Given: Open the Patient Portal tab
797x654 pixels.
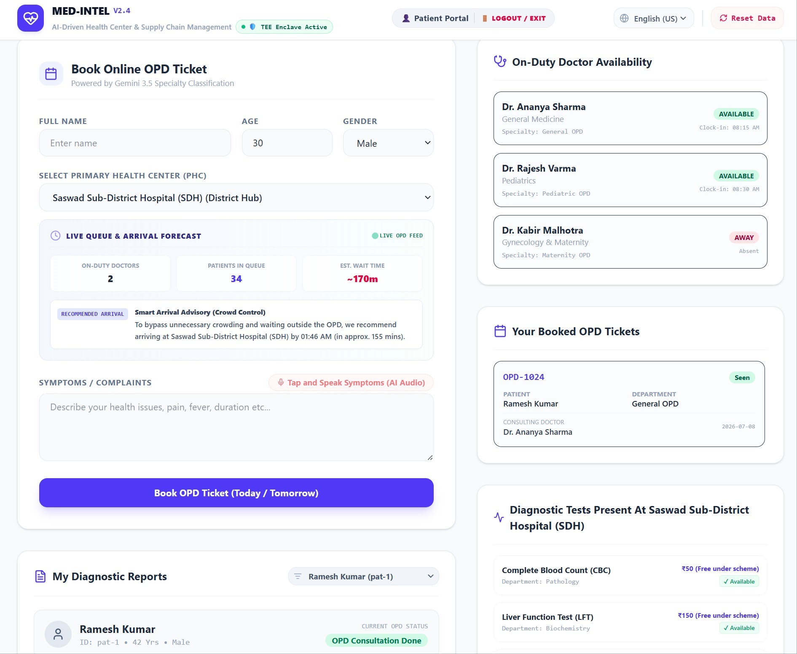Looking at the screenshot, I should 435,18.
